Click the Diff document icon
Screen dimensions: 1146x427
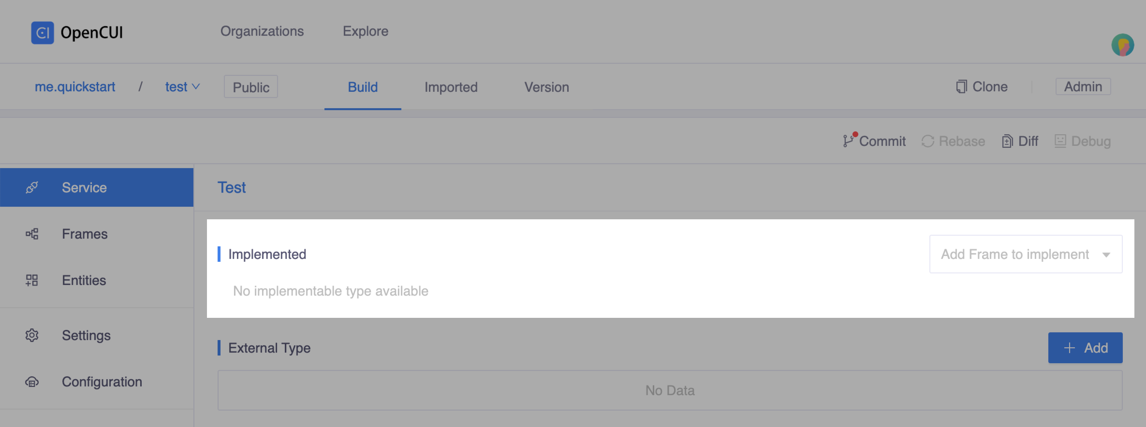1007,141
